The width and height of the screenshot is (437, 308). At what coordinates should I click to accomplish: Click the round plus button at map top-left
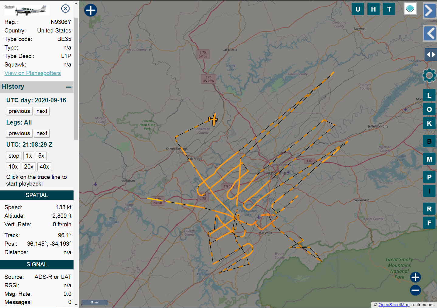[x=91, y=10]
